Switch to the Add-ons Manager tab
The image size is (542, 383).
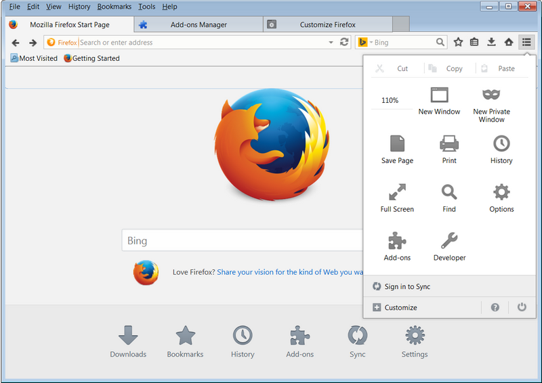click(199, 24)
